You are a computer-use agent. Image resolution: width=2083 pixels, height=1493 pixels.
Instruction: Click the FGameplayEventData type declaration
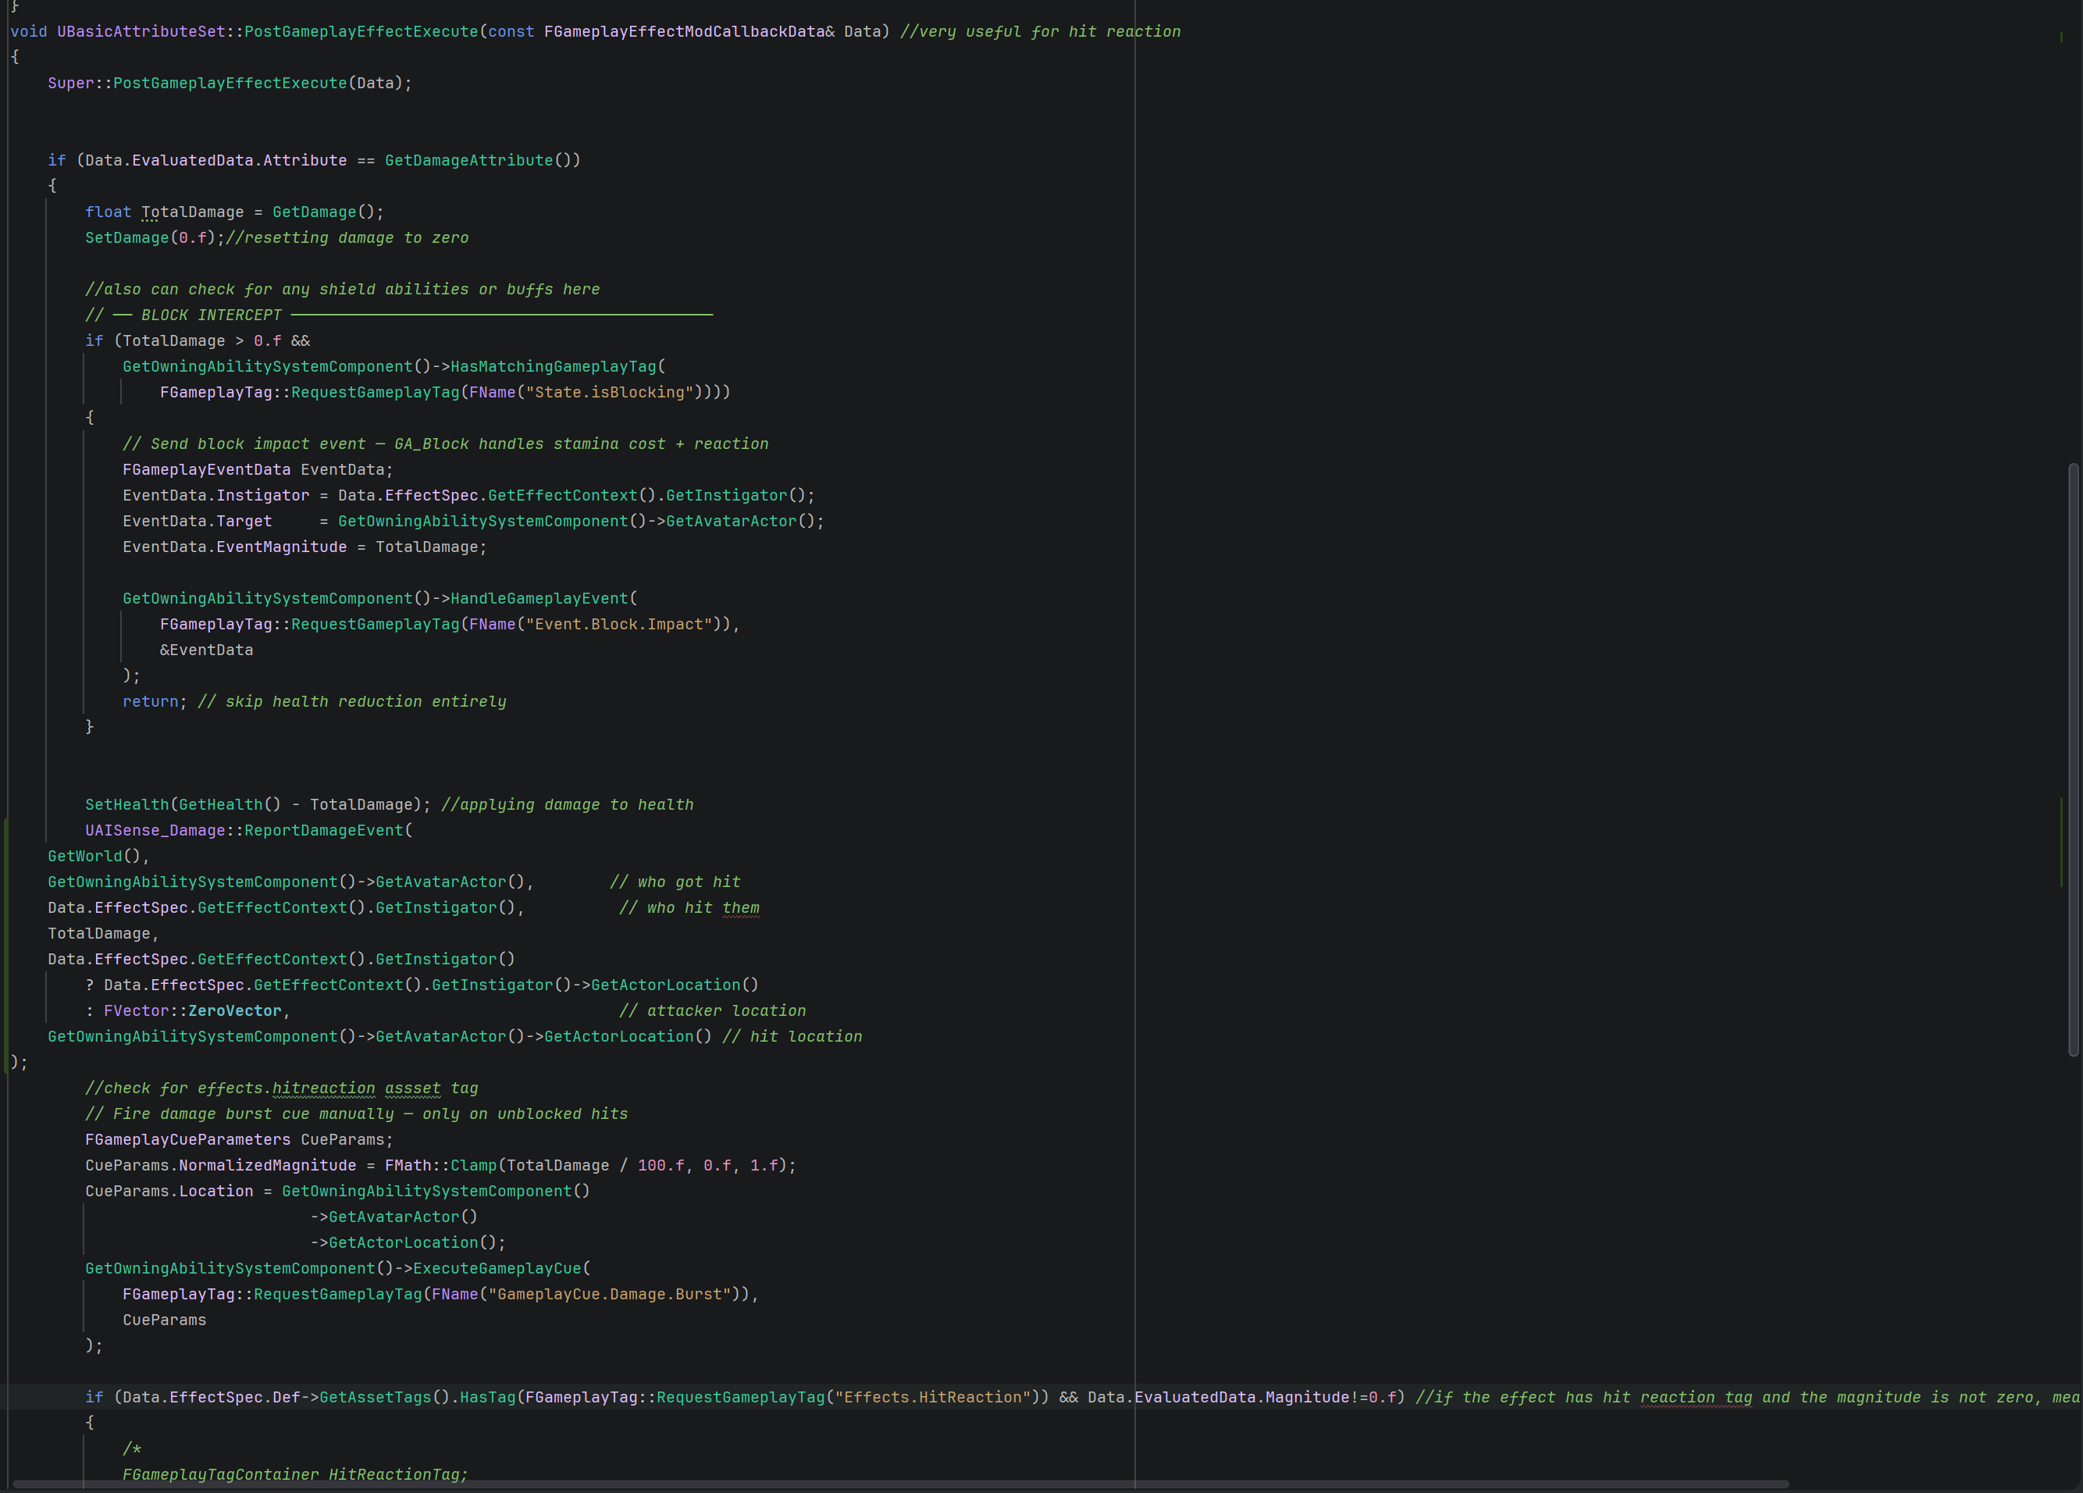click(207, 469)
